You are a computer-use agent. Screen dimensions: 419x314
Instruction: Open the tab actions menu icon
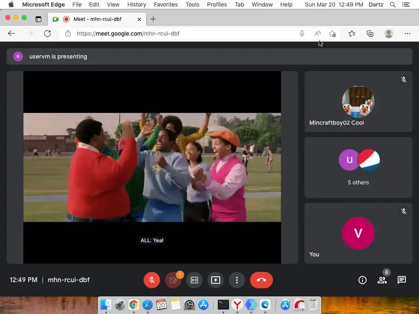pos(38,19)
